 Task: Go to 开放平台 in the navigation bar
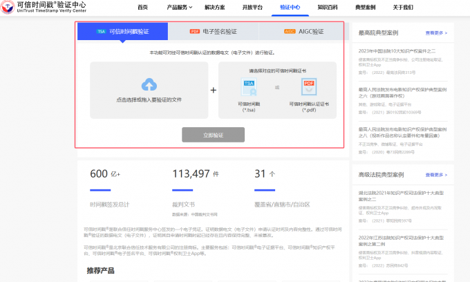(252, 8)
